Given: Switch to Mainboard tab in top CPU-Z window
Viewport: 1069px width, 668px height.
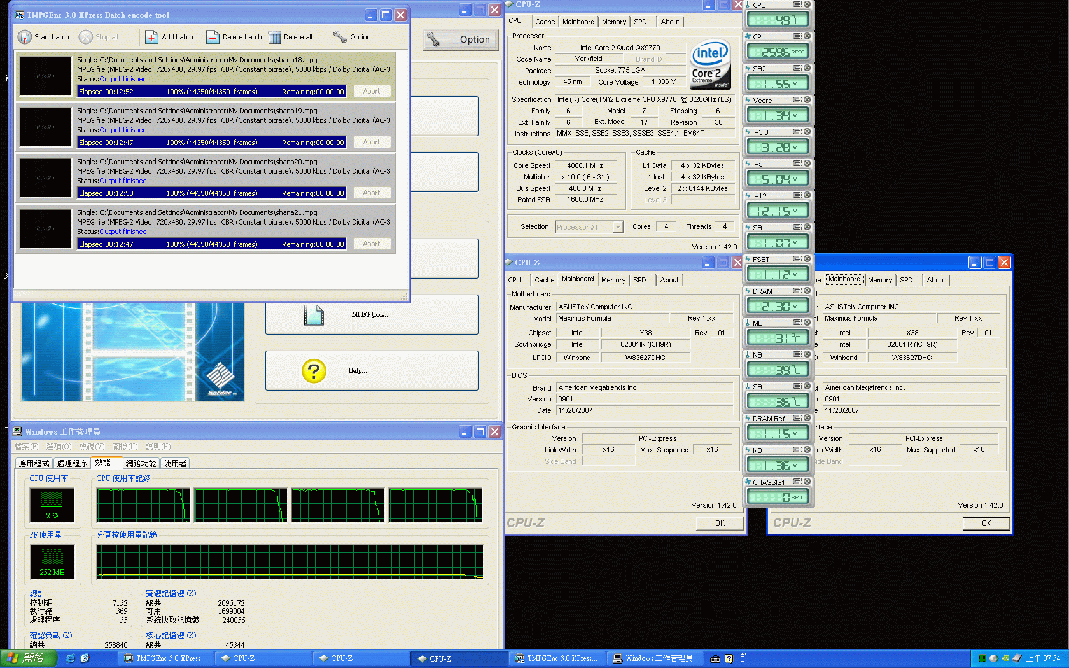Looking at the screenshot, I should [578, 22].
